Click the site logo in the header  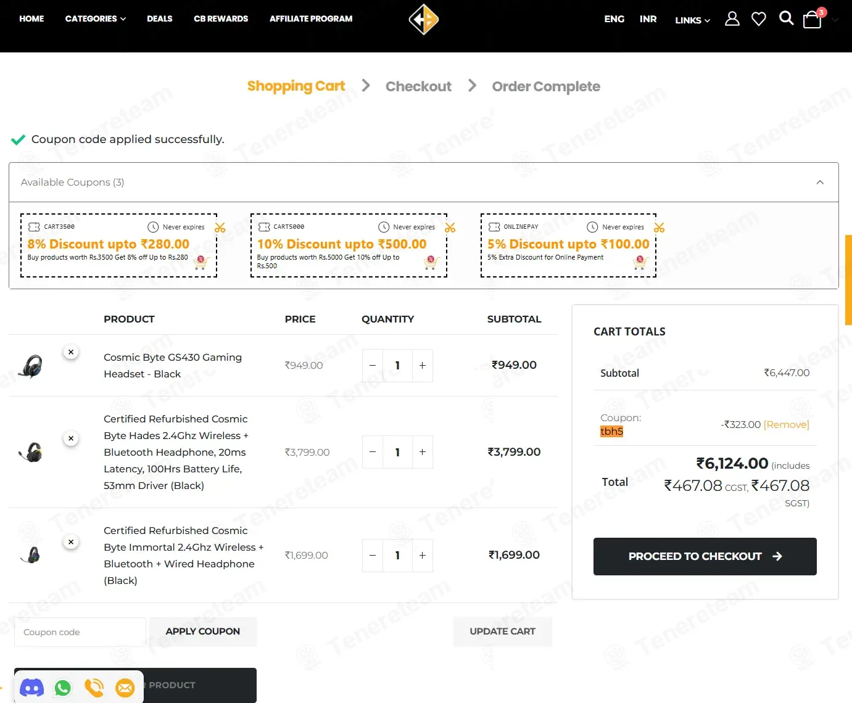[x=424, y=19]
